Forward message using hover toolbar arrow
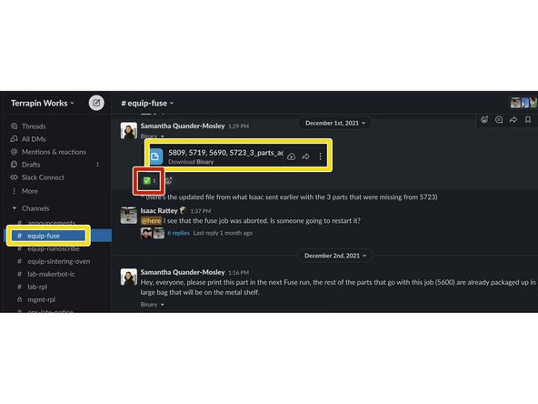Viewport: 538px width, 404px height. click(513, 119)
